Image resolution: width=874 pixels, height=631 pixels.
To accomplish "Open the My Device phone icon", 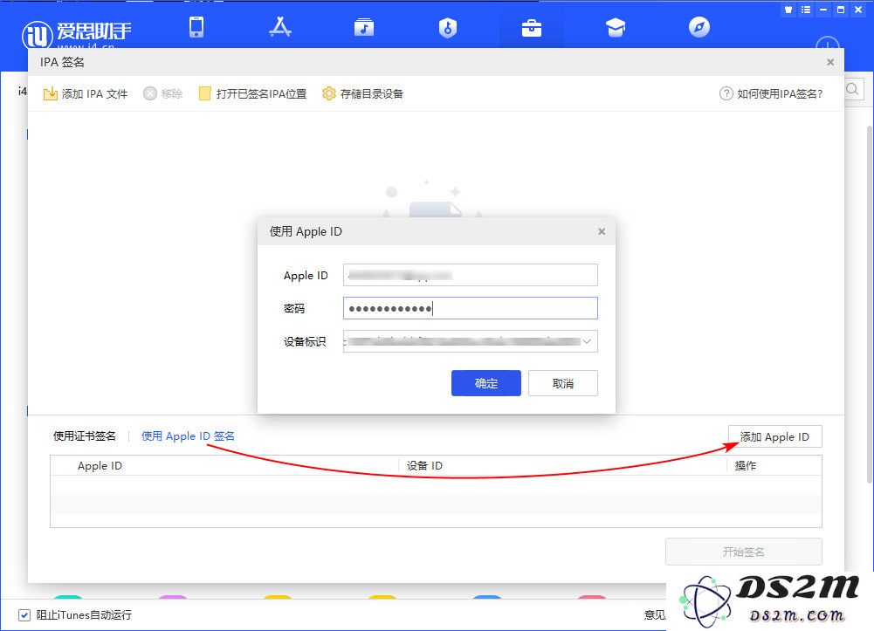I will (x=196, y=27).
